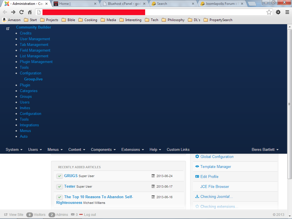This screenshot has height=219, width=292.
Task: Close the Bluehost cPanel tab
Action: (x=144, y=4)
